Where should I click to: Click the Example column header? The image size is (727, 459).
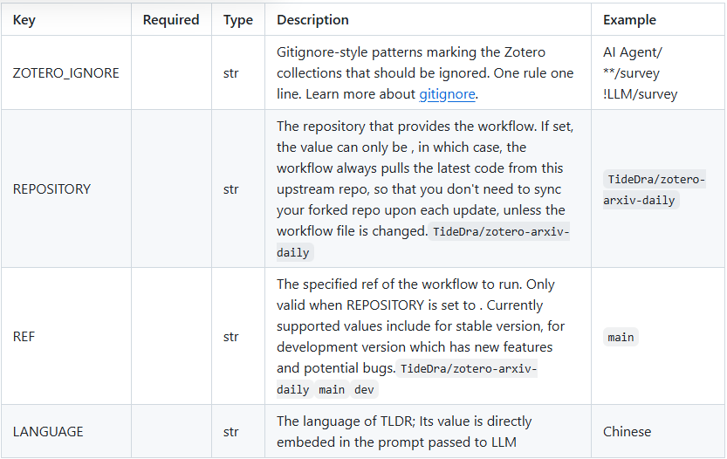(629, 19)
